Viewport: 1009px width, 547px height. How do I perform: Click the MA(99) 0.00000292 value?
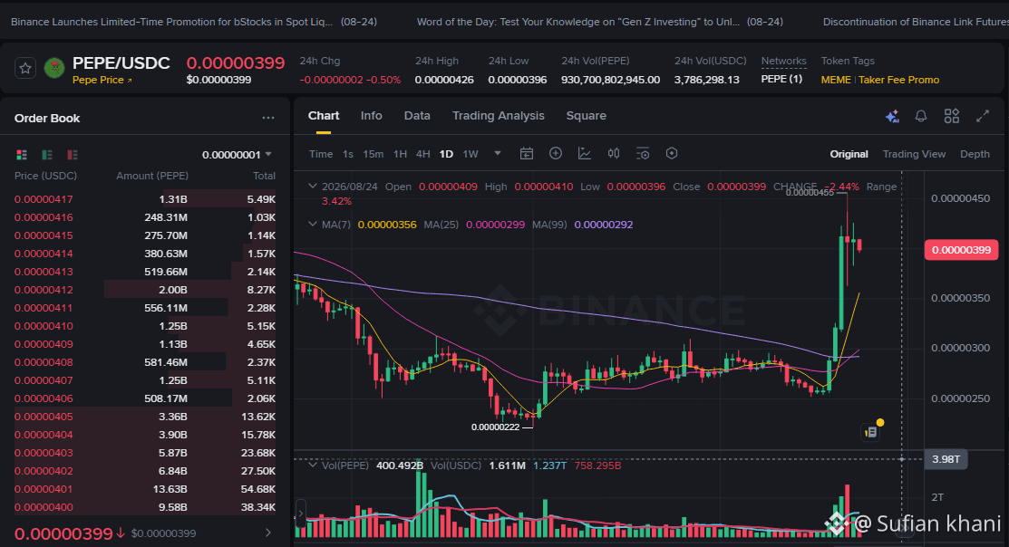(604, 225)
